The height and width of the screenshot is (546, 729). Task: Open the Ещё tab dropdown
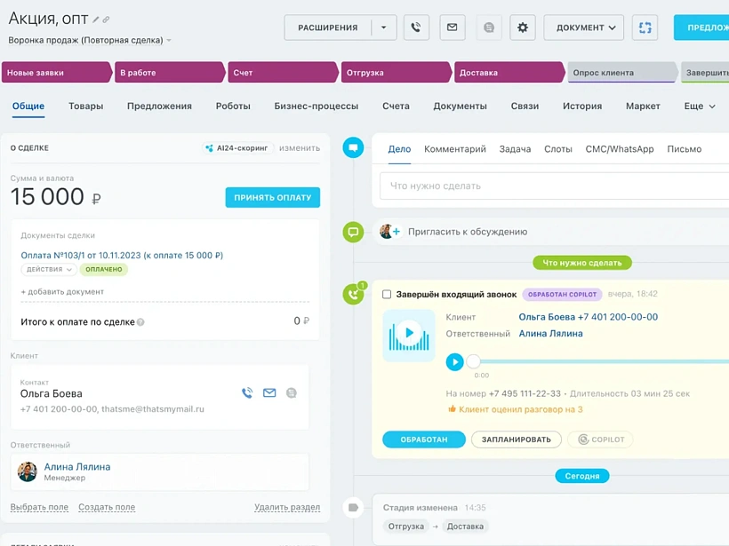[699, 106]
